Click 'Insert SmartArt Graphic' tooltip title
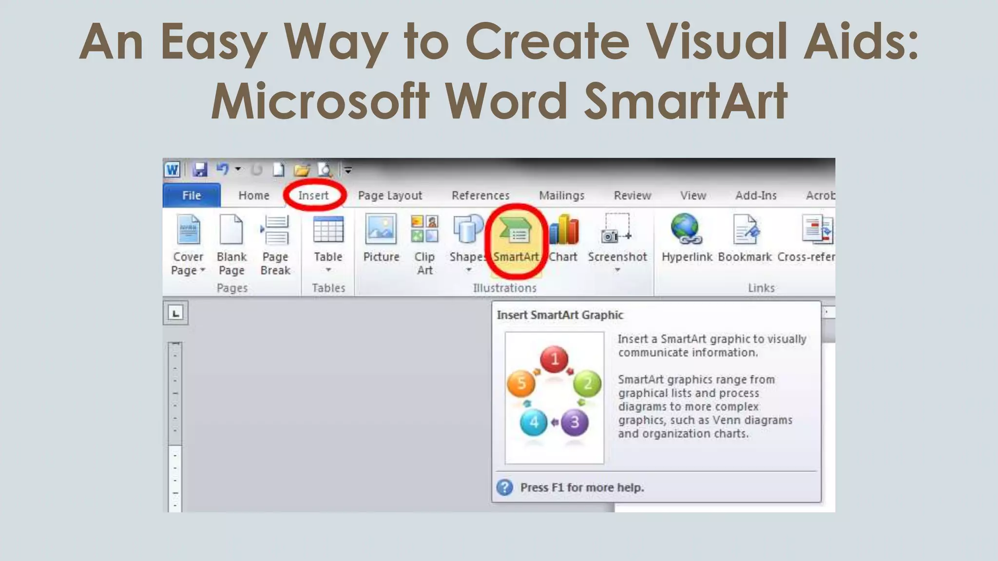 click(x=560, y=315)
